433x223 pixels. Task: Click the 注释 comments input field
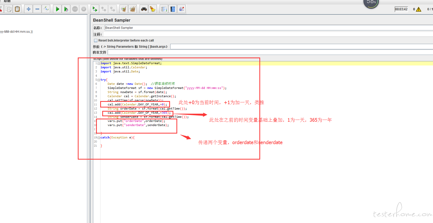[268, 34]
